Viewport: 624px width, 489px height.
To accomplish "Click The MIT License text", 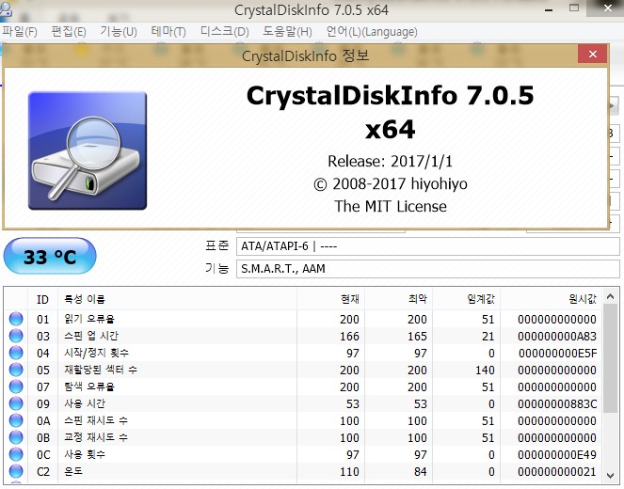I will click(391, 206).
